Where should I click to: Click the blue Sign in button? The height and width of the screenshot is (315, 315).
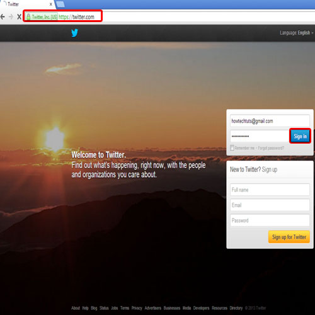click(300, 136)
